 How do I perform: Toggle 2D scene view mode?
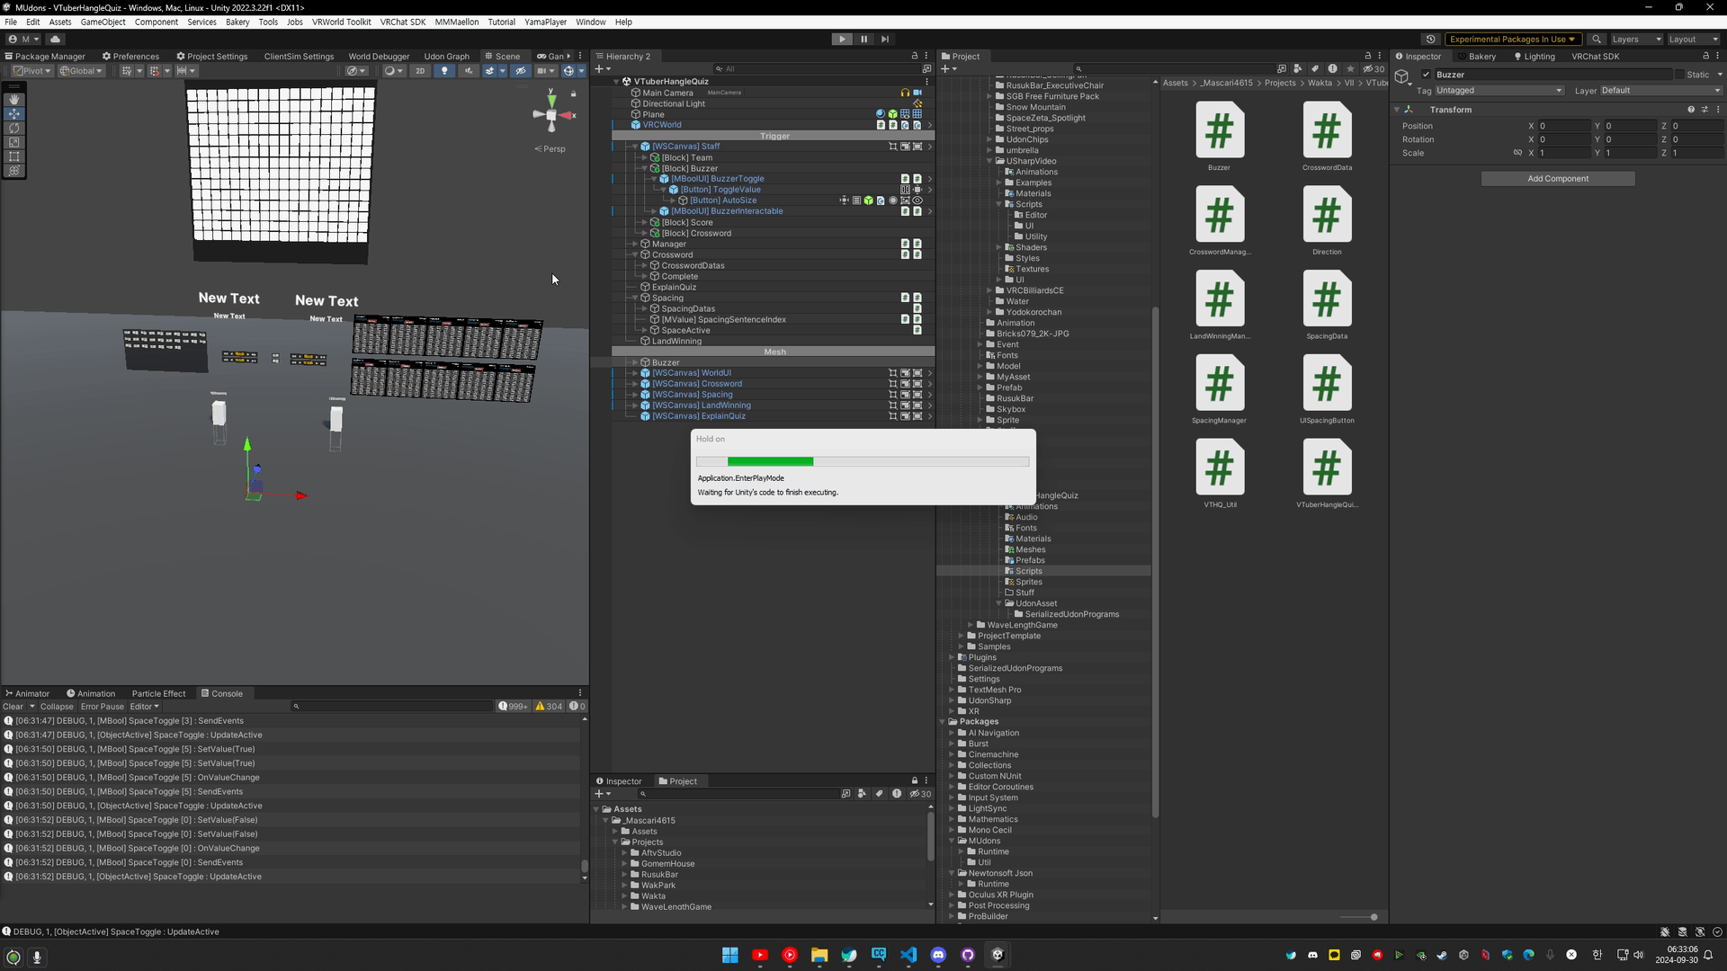[x=420, y=71]
